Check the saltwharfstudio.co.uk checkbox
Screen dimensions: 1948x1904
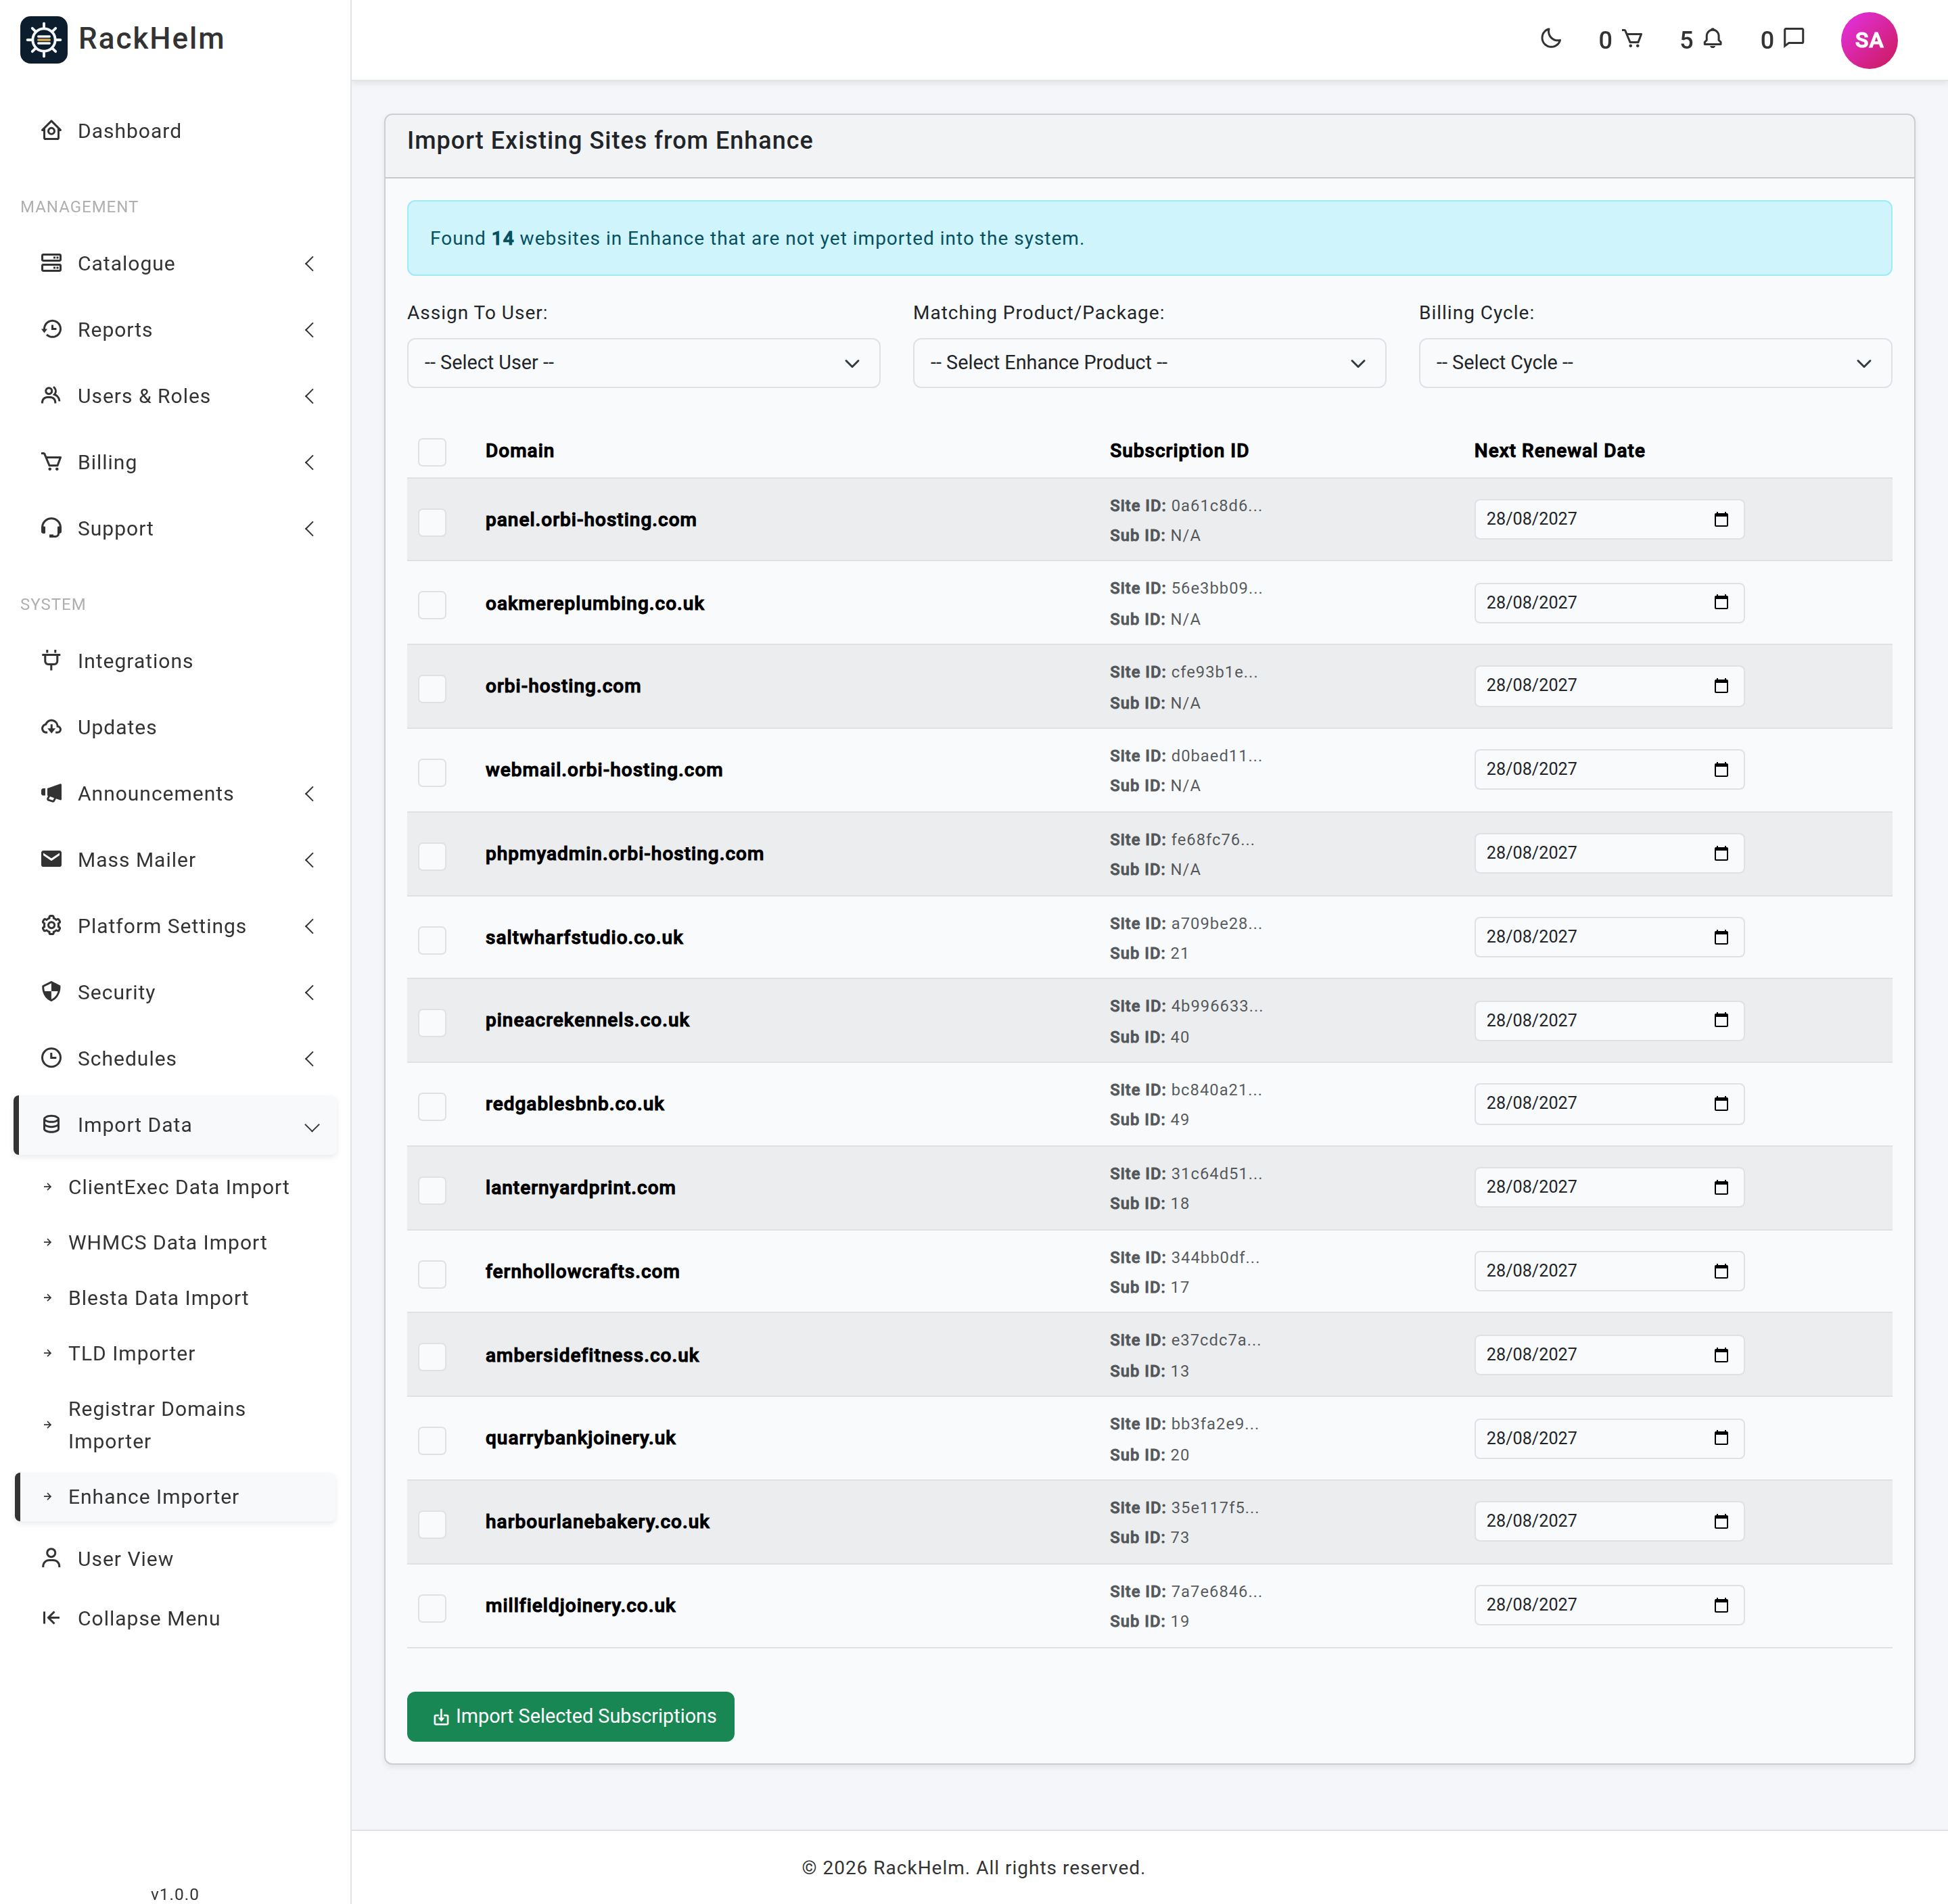[x=432, y=939]
